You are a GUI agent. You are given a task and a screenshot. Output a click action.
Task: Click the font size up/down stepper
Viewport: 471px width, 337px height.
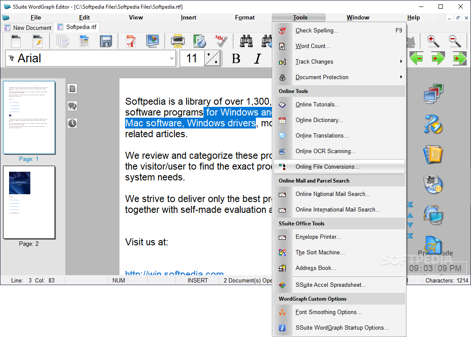pos(213,58)
